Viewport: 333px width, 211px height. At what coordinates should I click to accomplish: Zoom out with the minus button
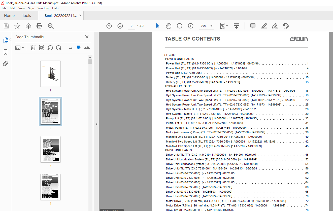(x=179, y=26)
